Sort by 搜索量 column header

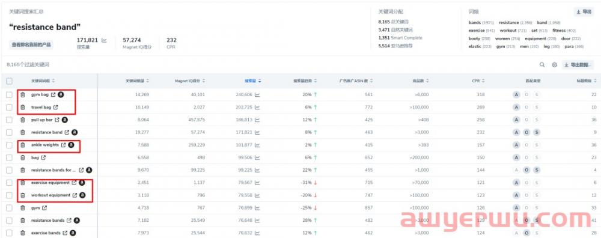point(253,81)
